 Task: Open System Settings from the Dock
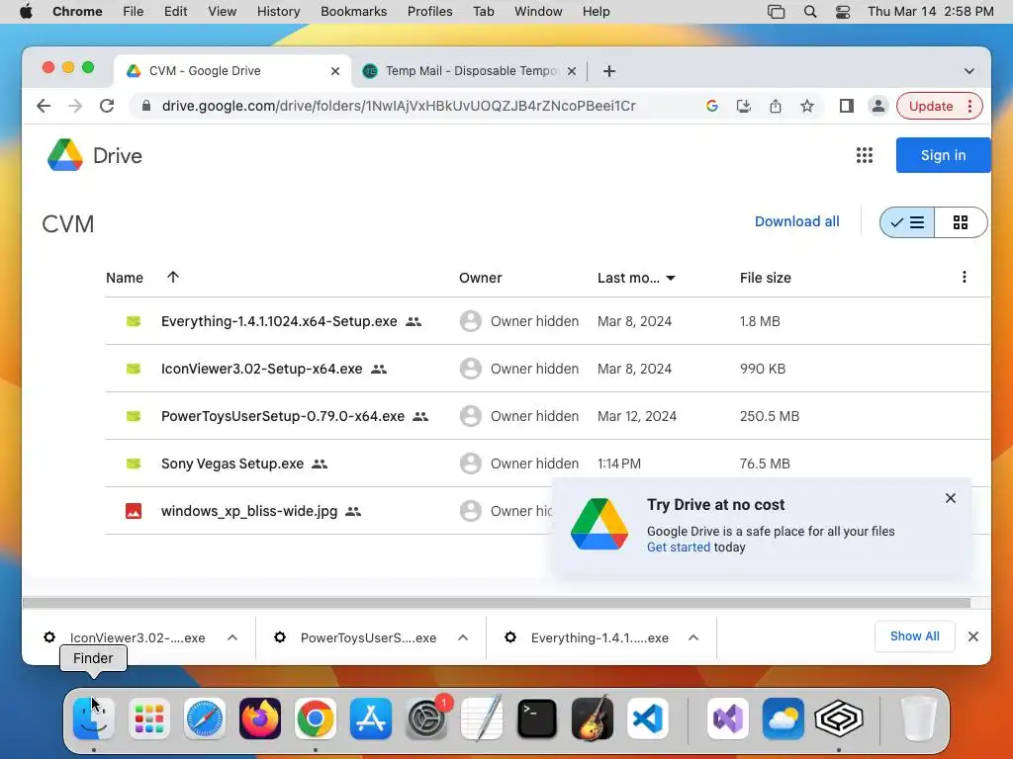pos(426,717)
